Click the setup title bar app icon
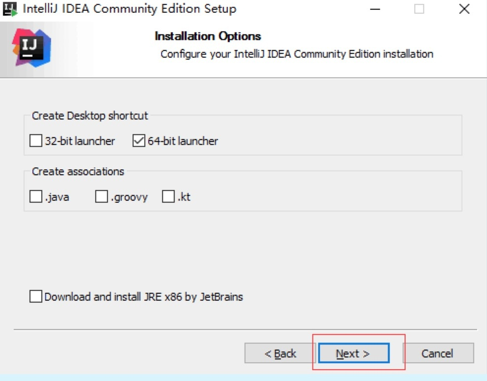This screenshot has width=487, height=381. click(x=10, y=9)
